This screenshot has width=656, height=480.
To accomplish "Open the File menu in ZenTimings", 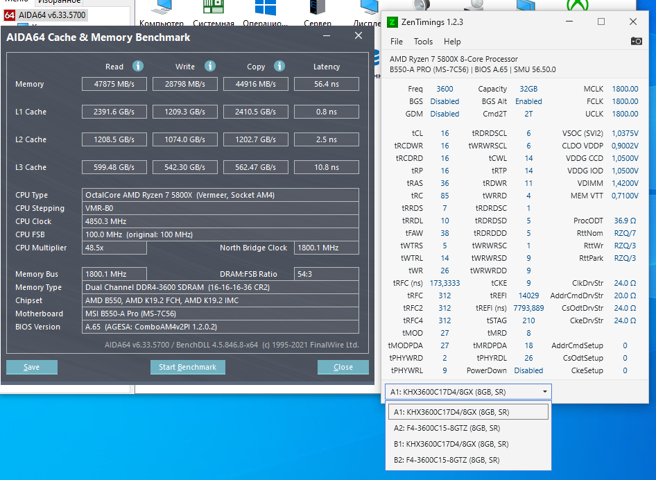I will 396,42.
